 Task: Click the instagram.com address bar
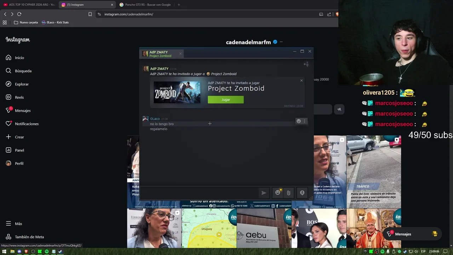(x=205, y=14)
